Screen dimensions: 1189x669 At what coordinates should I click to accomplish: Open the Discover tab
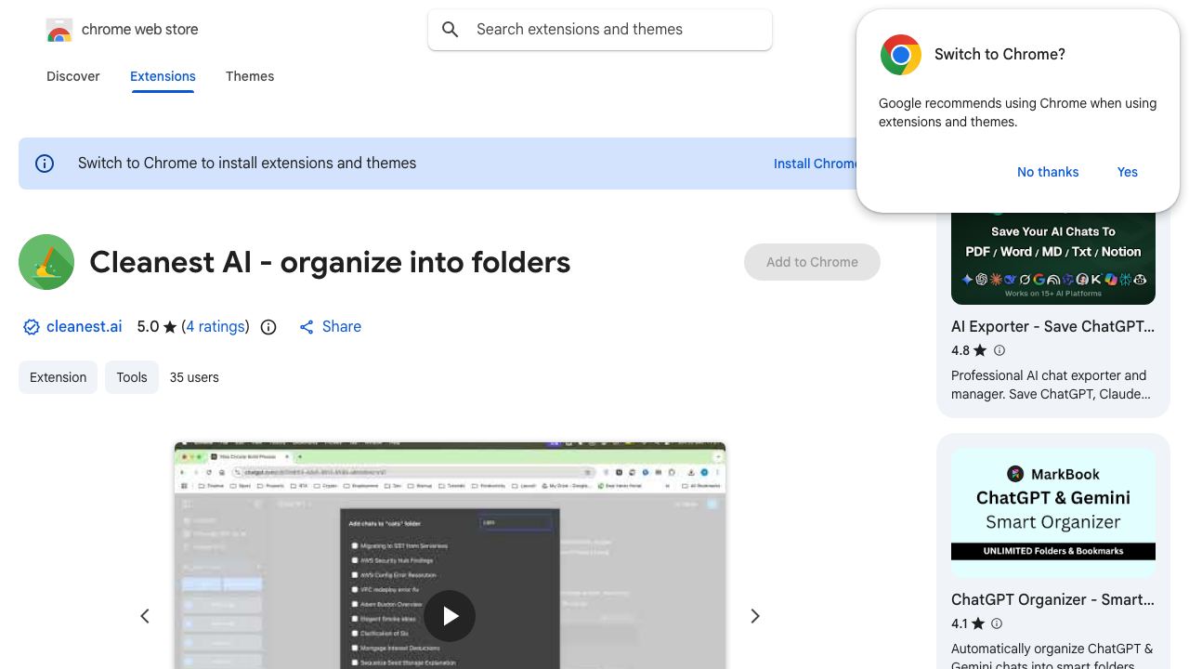click(x=73, y=76)
